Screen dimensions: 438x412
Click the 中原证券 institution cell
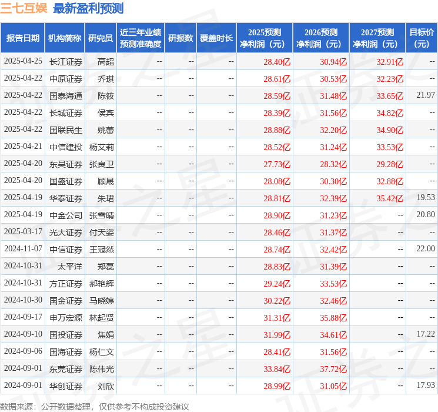(x=66, y=79)
